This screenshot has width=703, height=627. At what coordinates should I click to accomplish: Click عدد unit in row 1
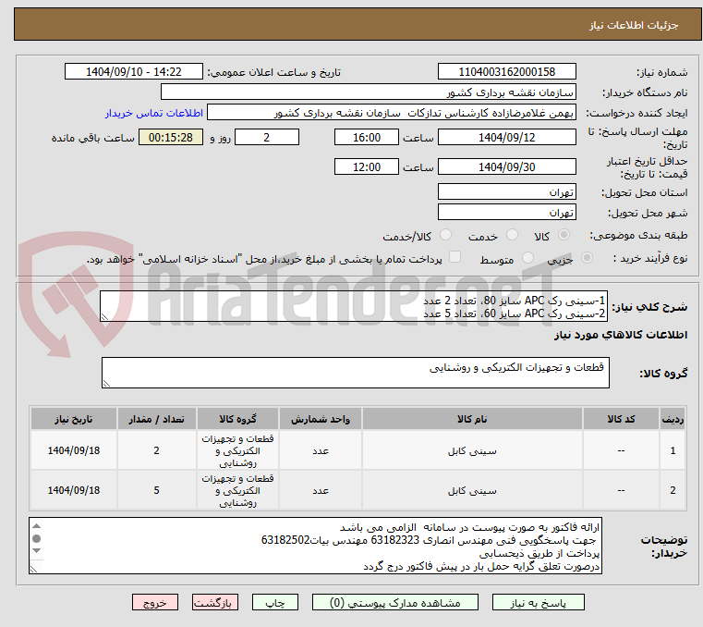[x=321, y=451]
